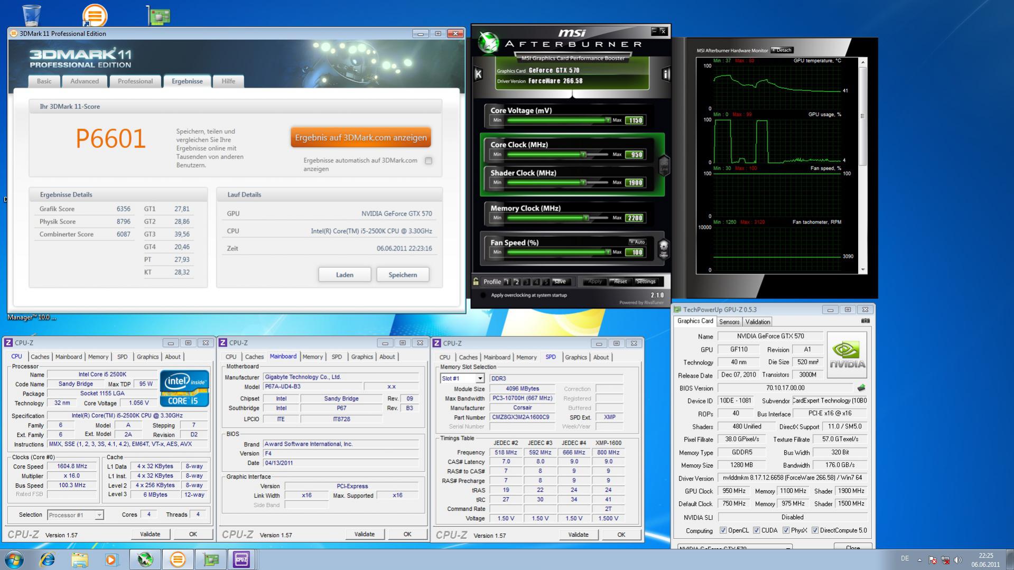Click the Afterburner link clocks hexagon icon
Screen dimensions: 1014x570
click(664, 165)
